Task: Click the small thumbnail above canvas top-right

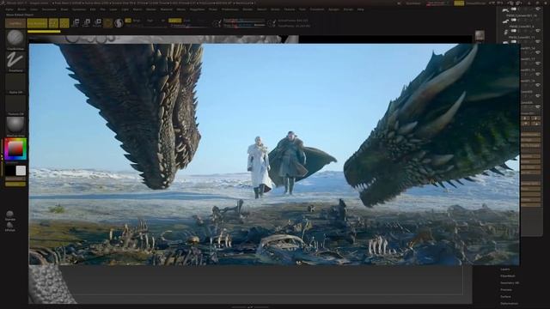Action: click(x=480, y=35)
